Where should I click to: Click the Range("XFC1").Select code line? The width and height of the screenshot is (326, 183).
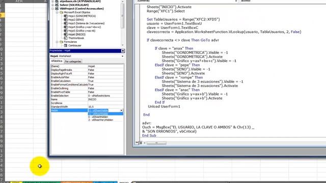pyautogui.click(x=166, y=11)
